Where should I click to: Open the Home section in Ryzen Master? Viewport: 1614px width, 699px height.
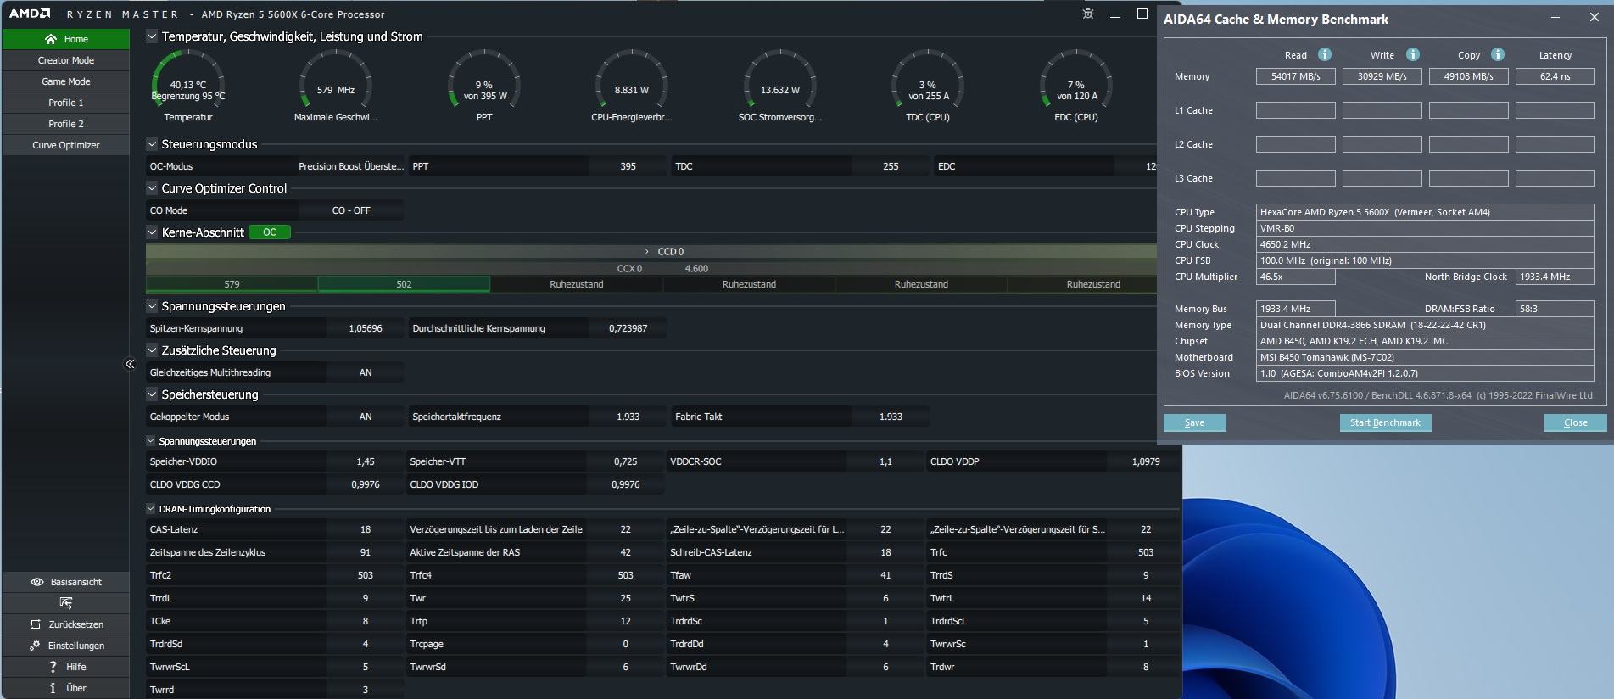click(65, 39)
